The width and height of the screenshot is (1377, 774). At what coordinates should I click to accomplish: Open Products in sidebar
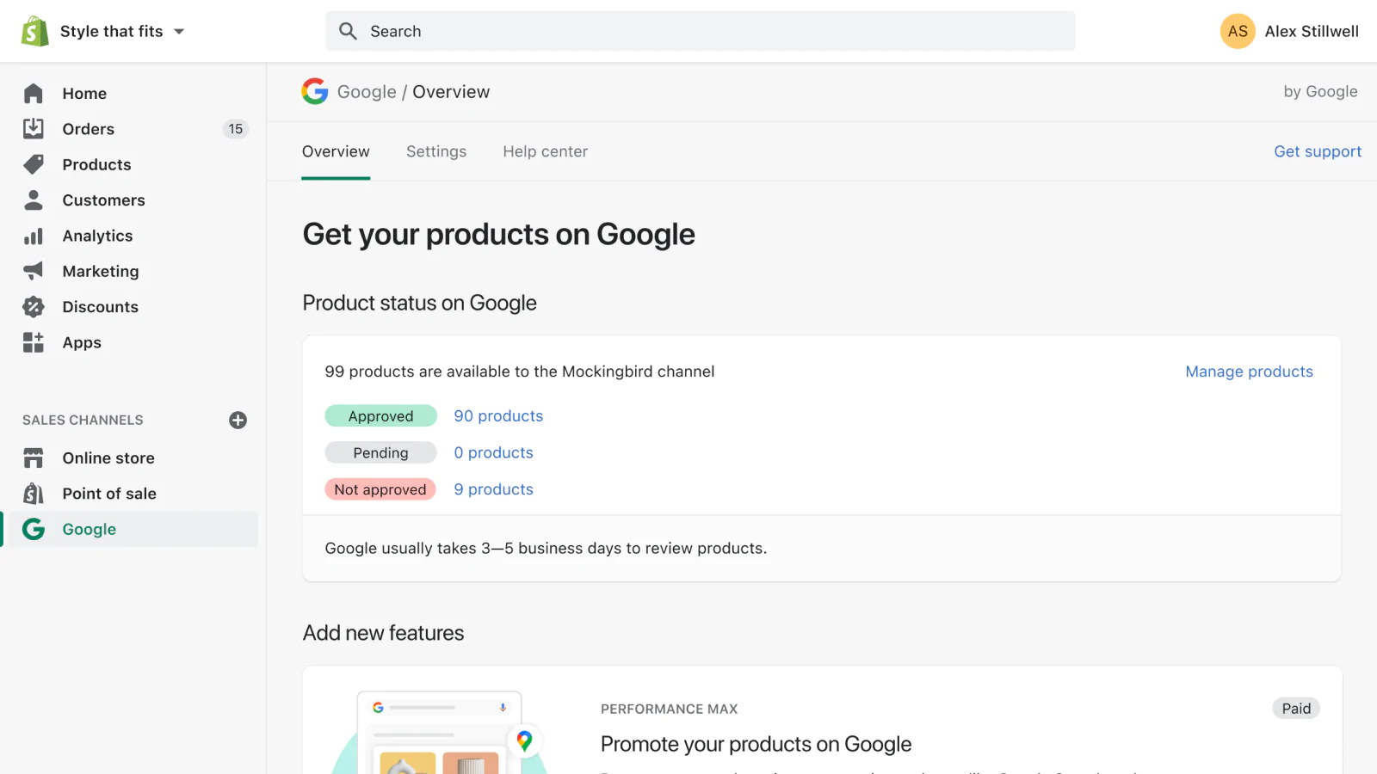tap(96, 164)
